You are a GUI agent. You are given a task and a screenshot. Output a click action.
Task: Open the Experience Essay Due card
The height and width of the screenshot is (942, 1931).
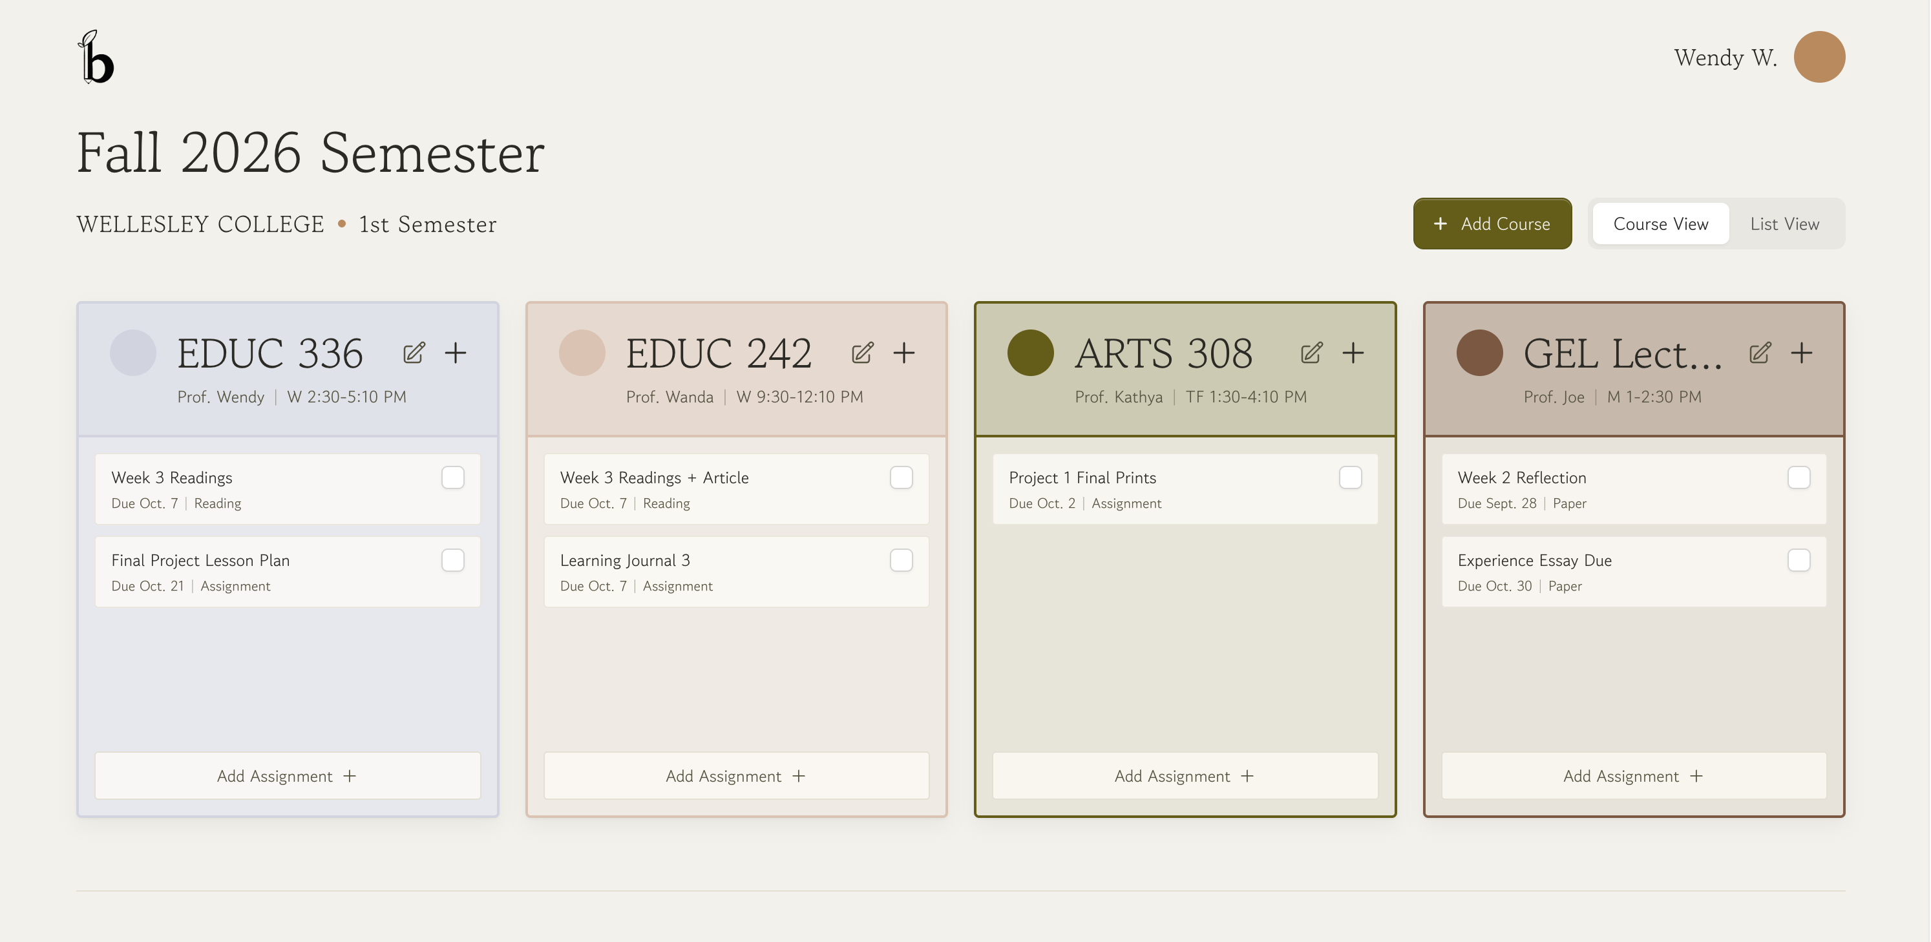[1634, 571]
